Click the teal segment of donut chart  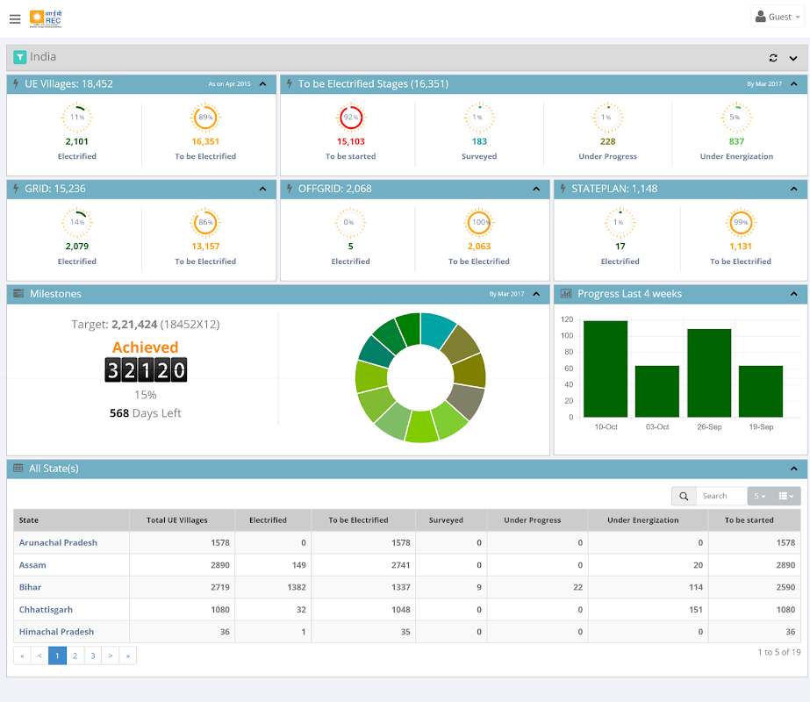click(x=436, y=328)
